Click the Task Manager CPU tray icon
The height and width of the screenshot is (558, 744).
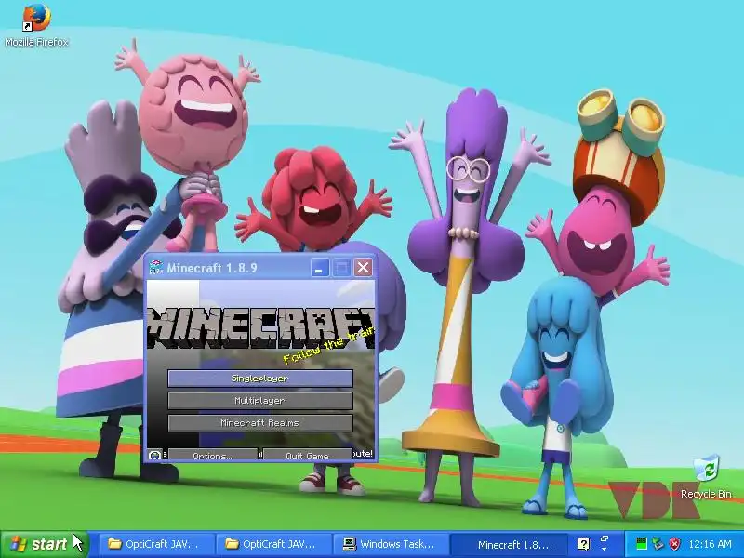click(641, 544)
